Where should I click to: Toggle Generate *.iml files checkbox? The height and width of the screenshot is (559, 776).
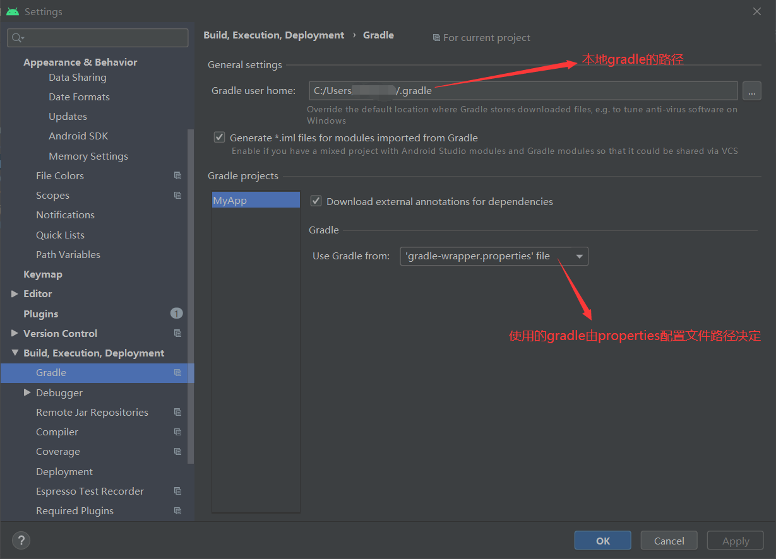click(x=219, y=137)
